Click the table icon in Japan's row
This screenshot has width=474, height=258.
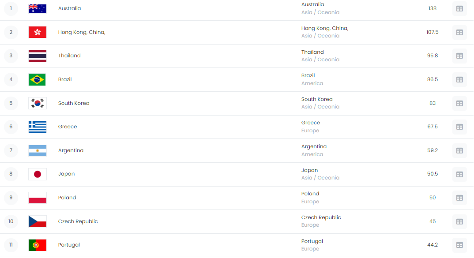pyautogui.click(x=459, y=174)
